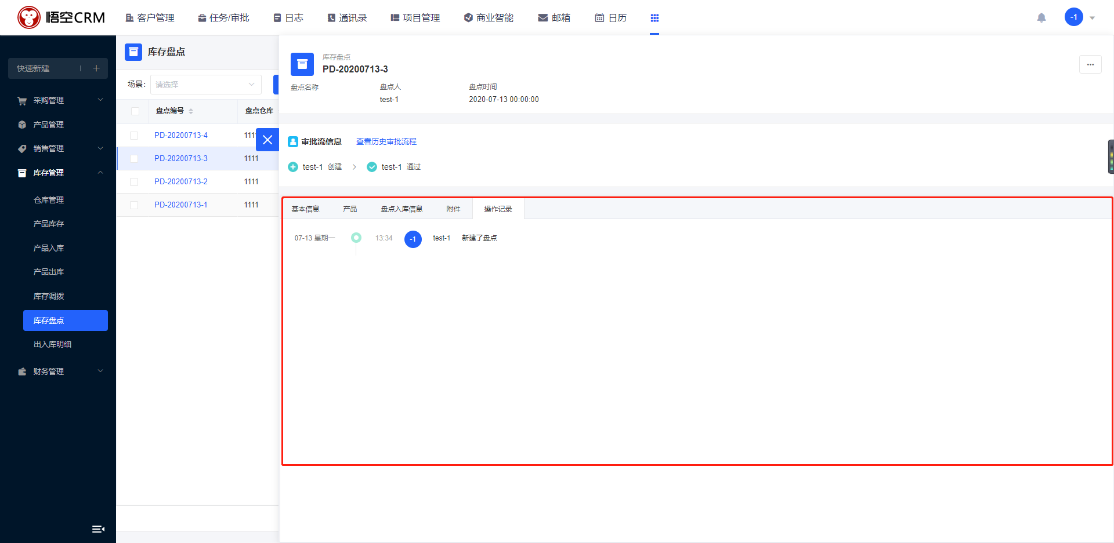This screenshot has height=543, width=1114.
Task: Click the 库存盘点 list header icon
Action: click(133, 52)
